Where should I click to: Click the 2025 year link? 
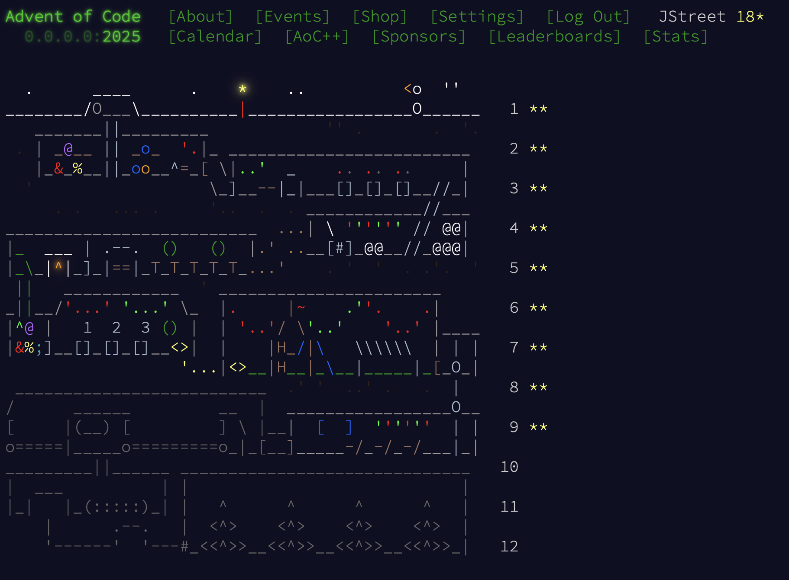[x=121, y=36]
